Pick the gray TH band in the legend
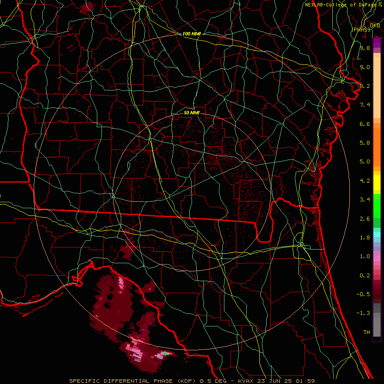The height and width of the screenshot is (384, 384). 377,327
